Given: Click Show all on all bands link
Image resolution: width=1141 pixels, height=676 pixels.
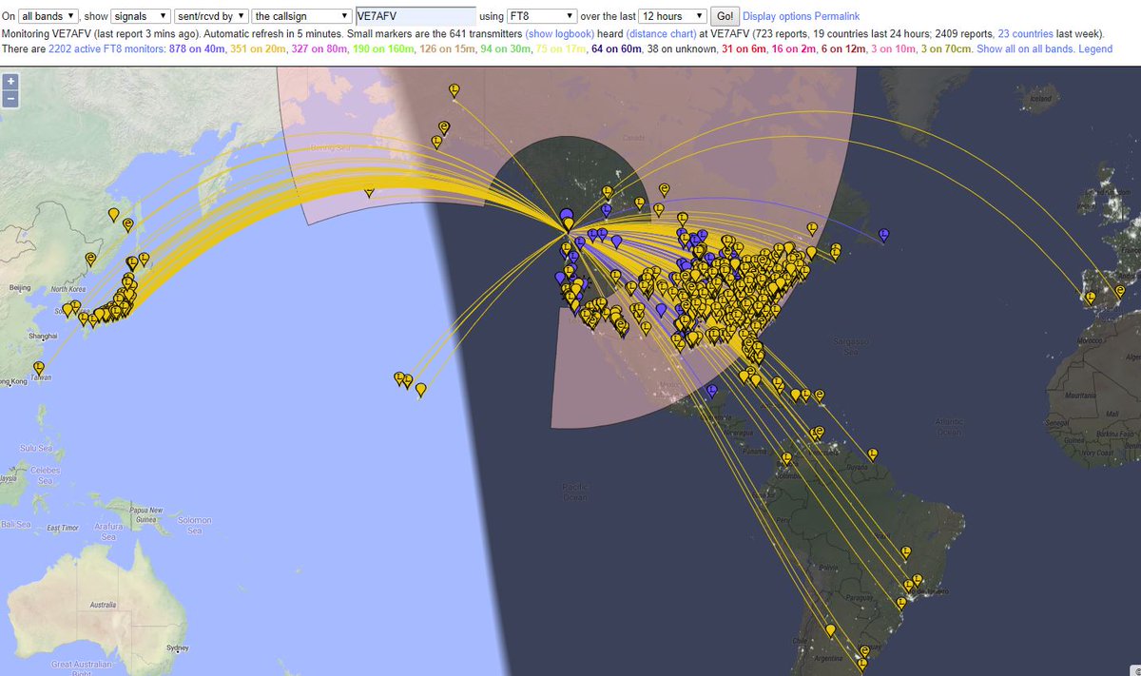Looking at the screenshot, I should point(1025,48).
